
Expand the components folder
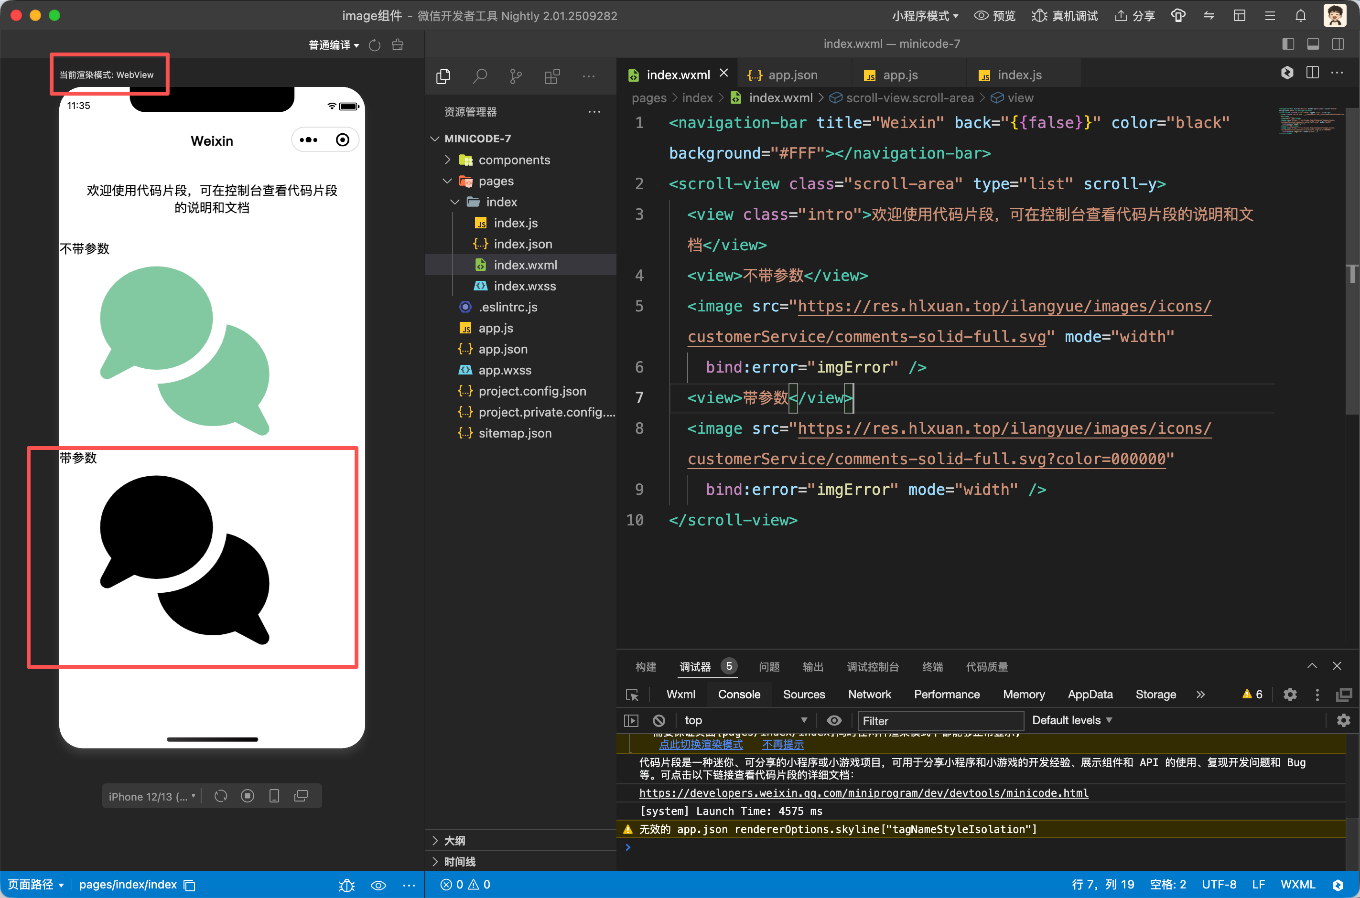click(x=514, y=160)
